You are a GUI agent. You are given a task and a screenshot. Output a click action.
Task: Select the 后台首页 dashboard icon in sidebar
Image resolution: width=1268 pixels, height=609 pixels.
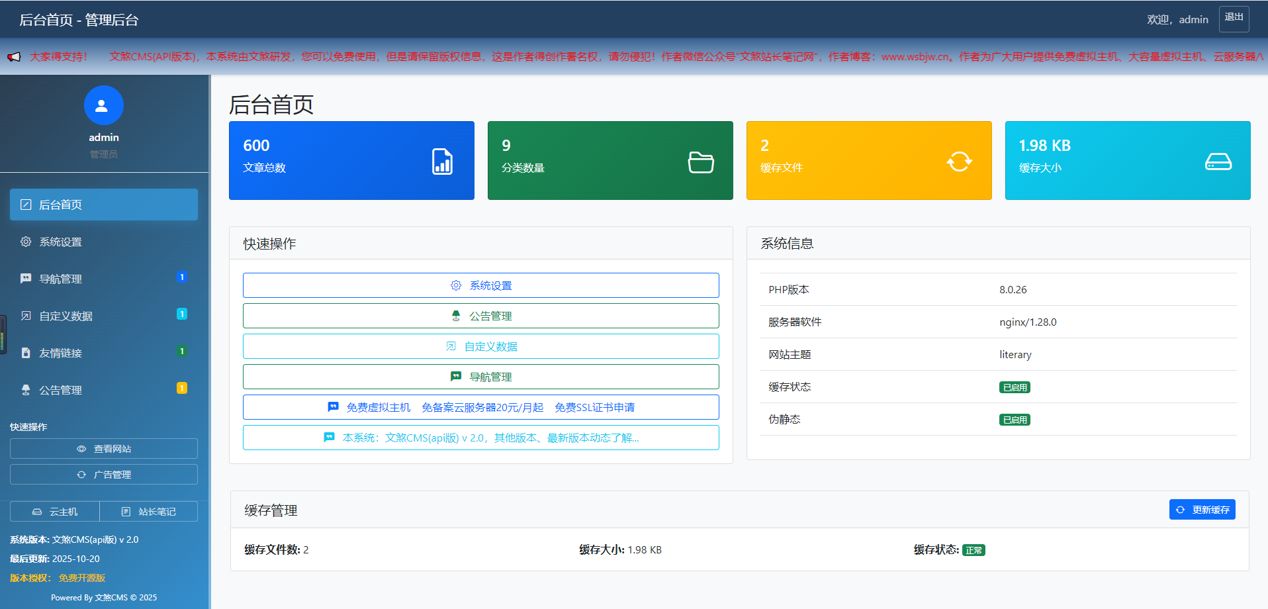coord(25,205)
